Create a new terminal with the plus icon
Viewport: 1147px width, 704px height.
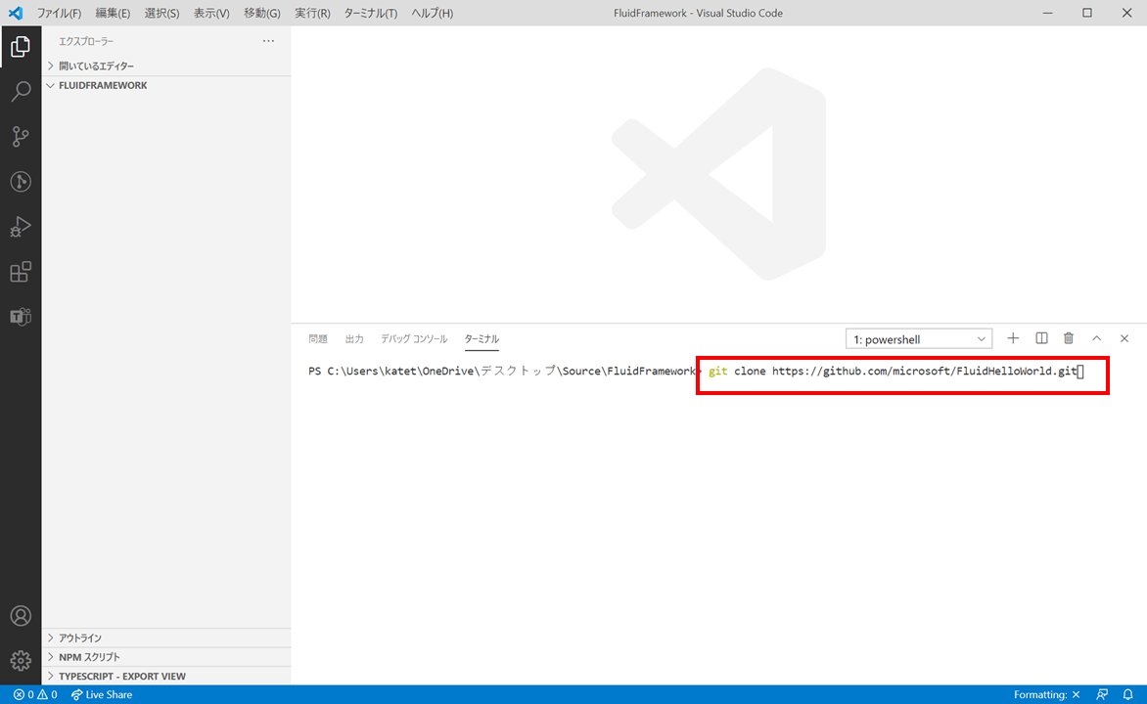pyautogui.click(x=1012, y=338)
